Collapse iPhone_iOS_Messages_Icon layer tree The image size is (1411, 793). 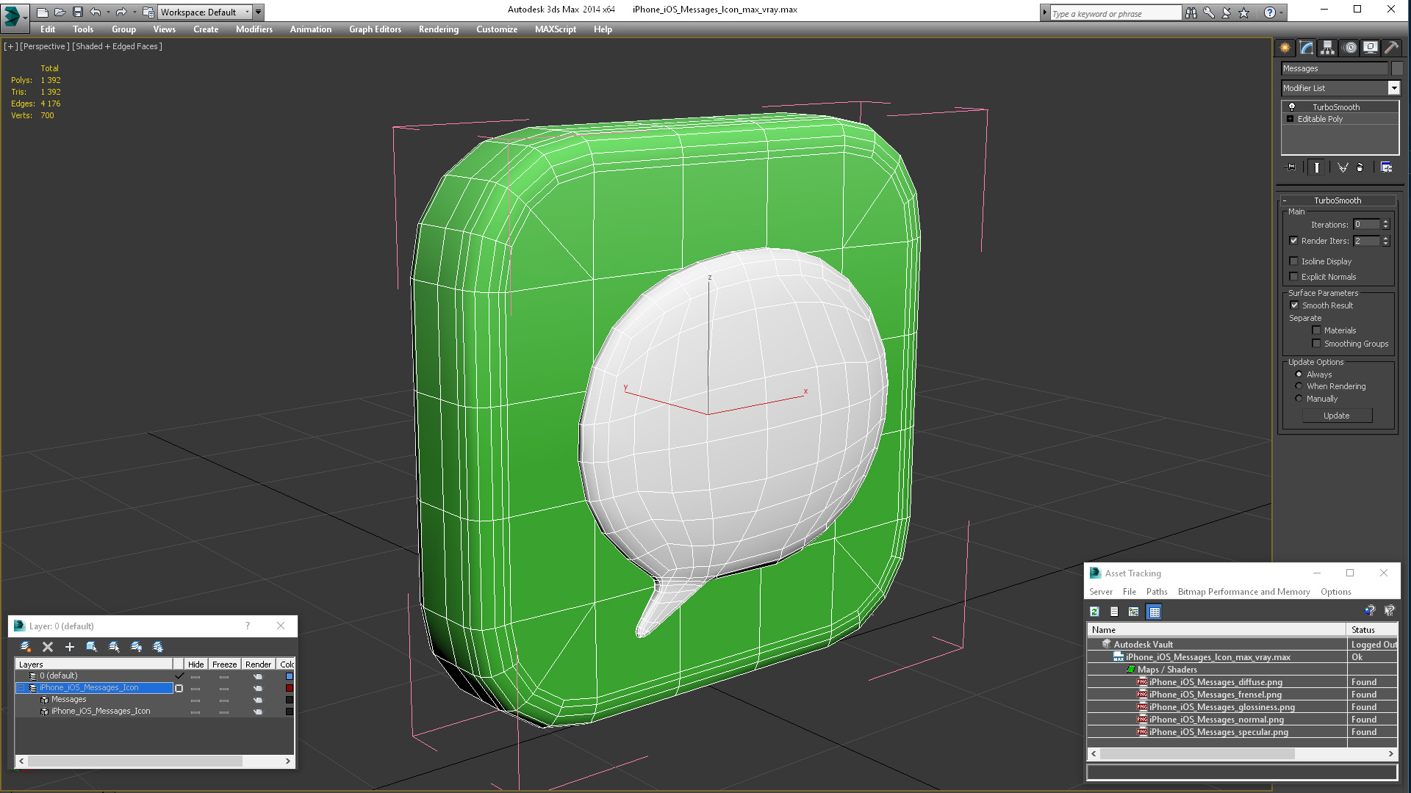pyautogui.click(x=21, y=688)
